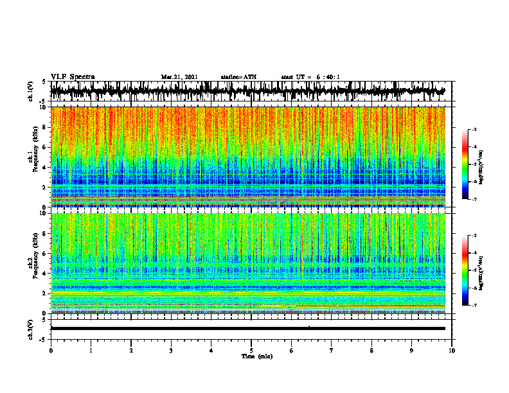This screenshot has width=509, height=393.
Task: Click inside the ch.2 spectrogram panel
Action: pos(248,263)
